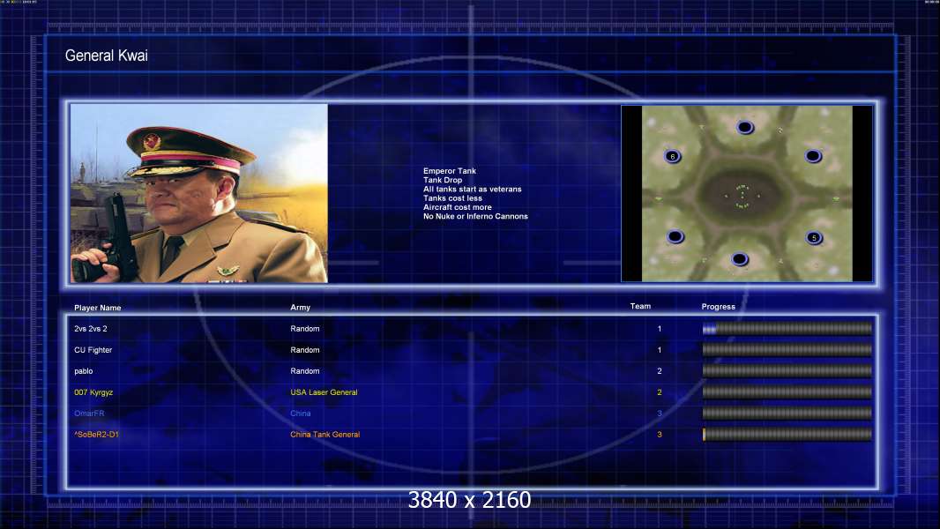Click start position 6 marker on minimap

pyautogui.click(x=673, y=156)
